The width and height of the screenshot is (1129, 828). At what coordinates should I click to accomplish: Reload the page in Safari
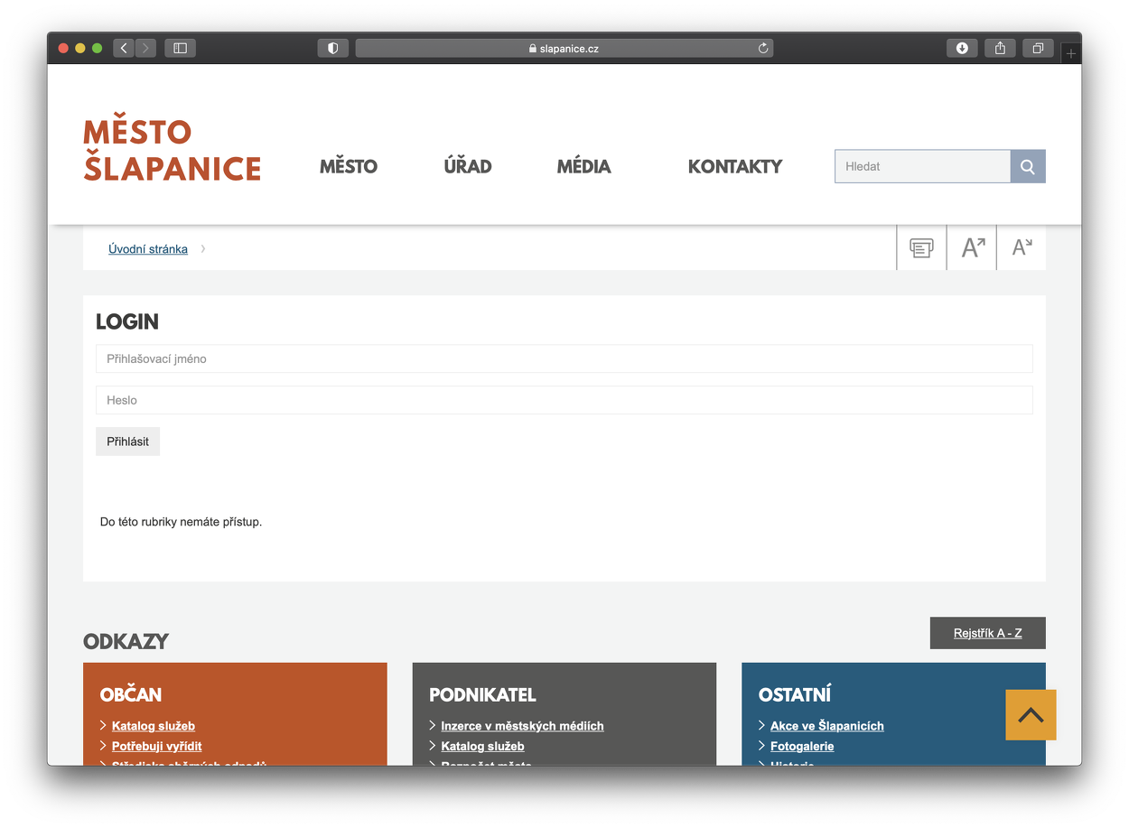(x=763, y=48)
